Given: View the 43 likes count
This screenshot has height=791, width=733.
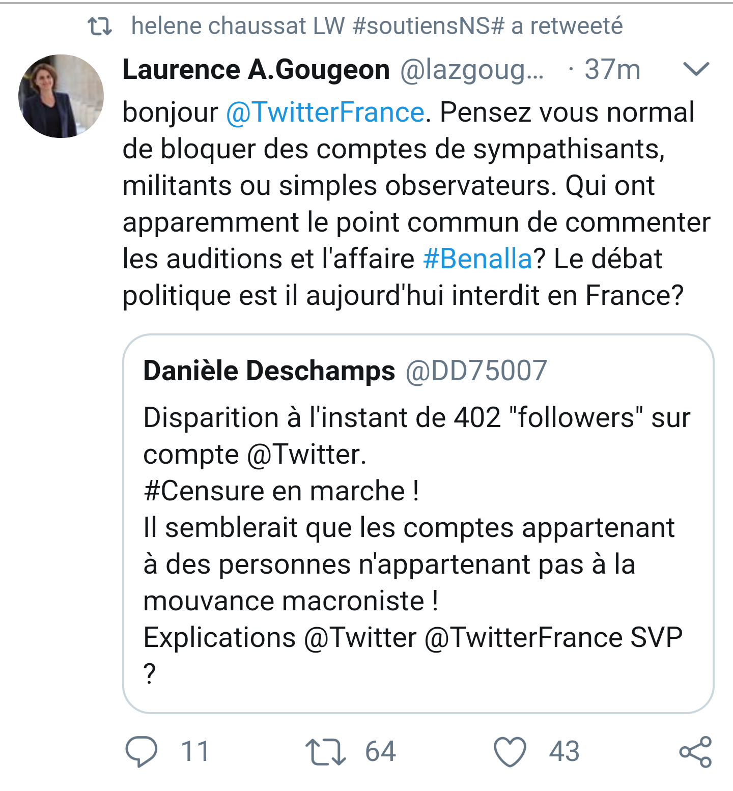Looking at the screenshot, I should click(x=564, y=752).
